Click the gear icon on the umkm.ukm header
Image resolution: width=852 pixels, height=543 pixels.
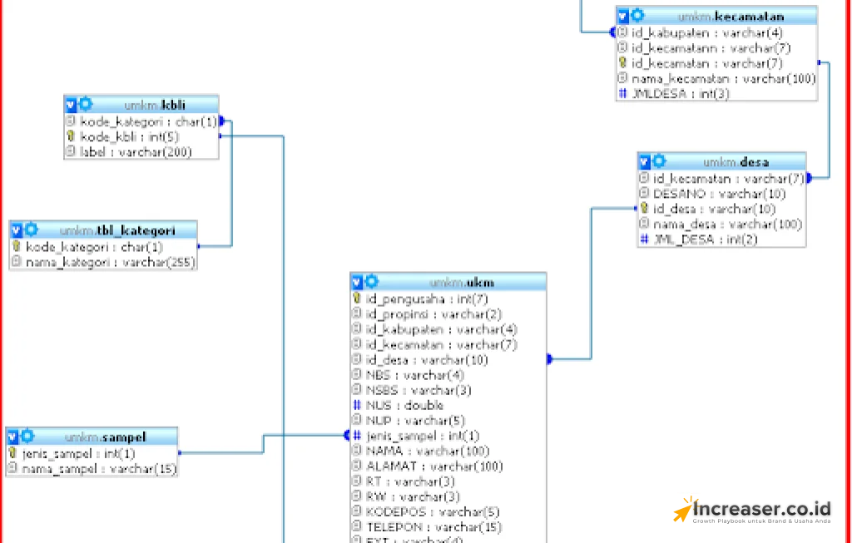pos(371,281)
